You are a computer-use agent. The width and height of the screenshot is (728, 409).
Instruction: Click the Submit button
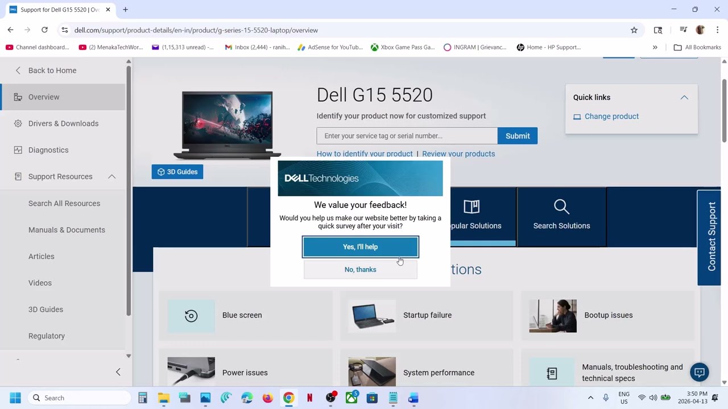pos(518,136)
